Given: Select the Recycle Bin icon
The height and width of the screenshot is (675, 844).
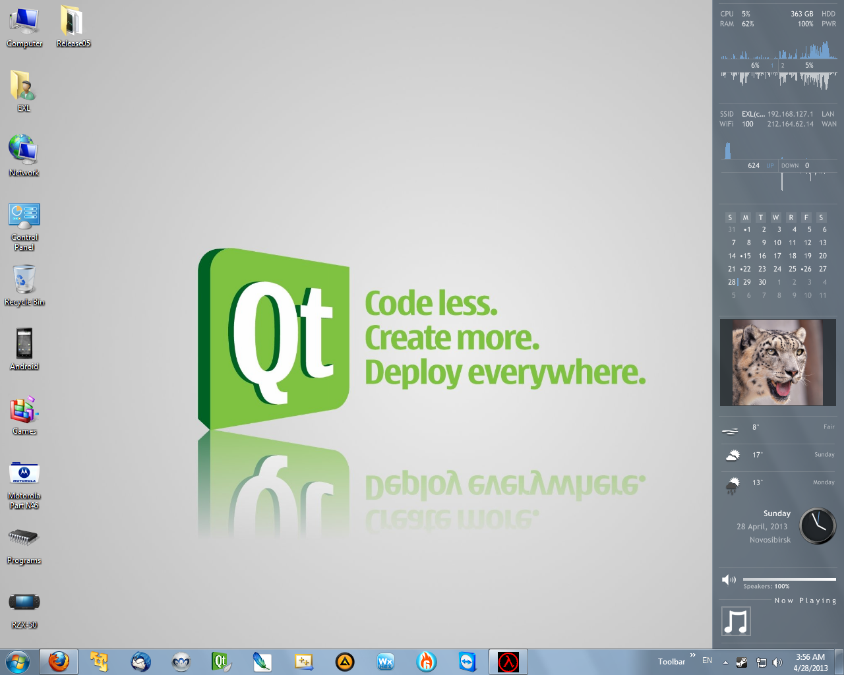Looking at the screenshot, I should coord(24,285).
